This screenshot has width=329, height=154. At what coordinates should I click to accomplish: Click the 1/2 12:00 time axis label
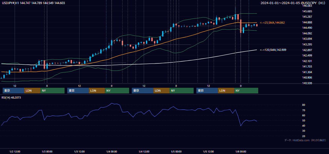click(15, 152)
